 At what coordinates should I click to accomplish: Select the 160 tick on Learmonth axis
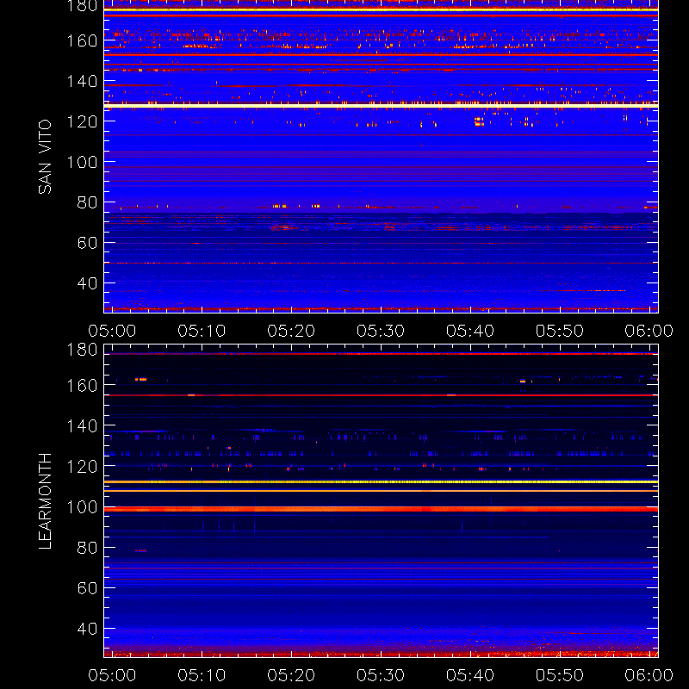(x=82, y=386)
